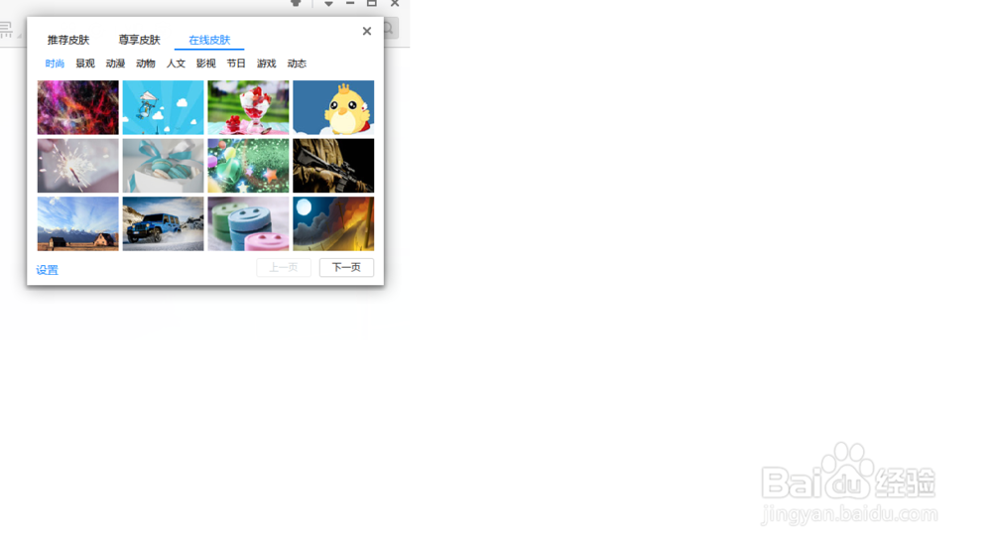Viewport: 992px width, 548px height.
Task: Open the 设置 link
Action: click(47, 270)
